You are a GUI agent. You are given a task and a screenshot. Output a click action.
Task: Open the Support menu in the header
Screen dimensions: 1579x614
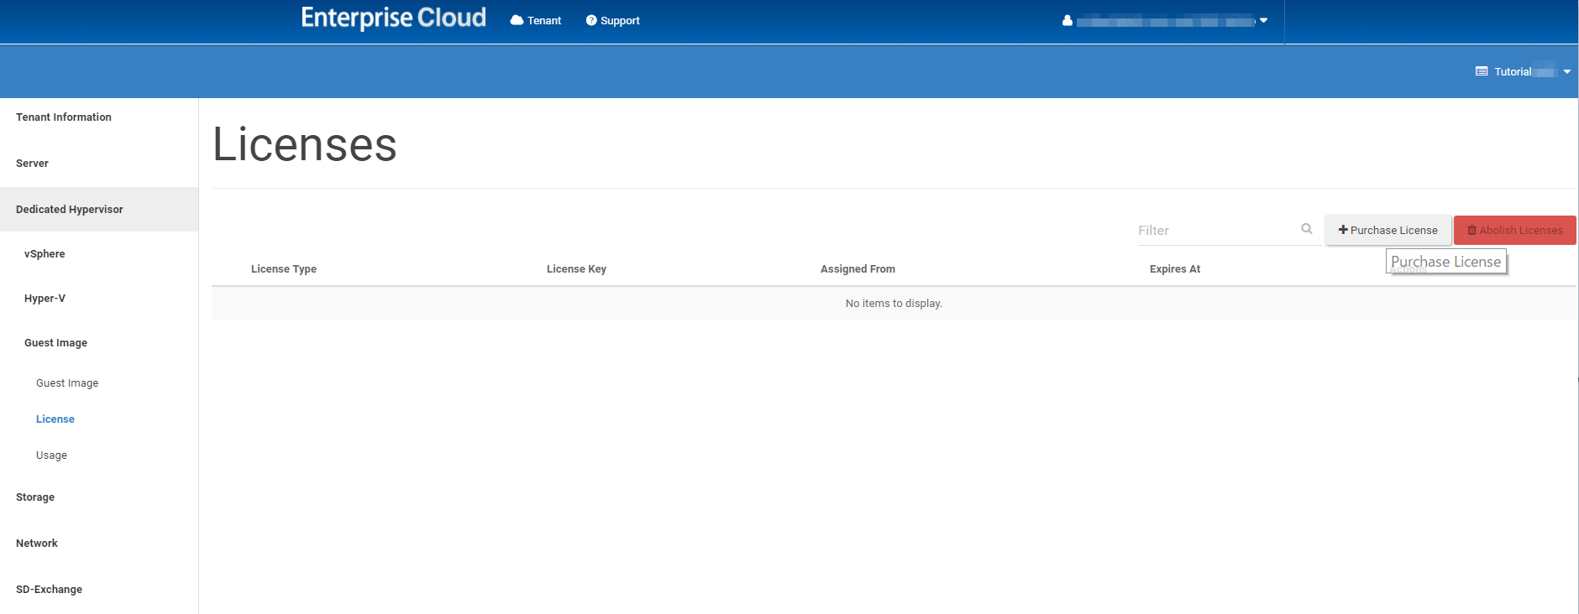[613, 21]
